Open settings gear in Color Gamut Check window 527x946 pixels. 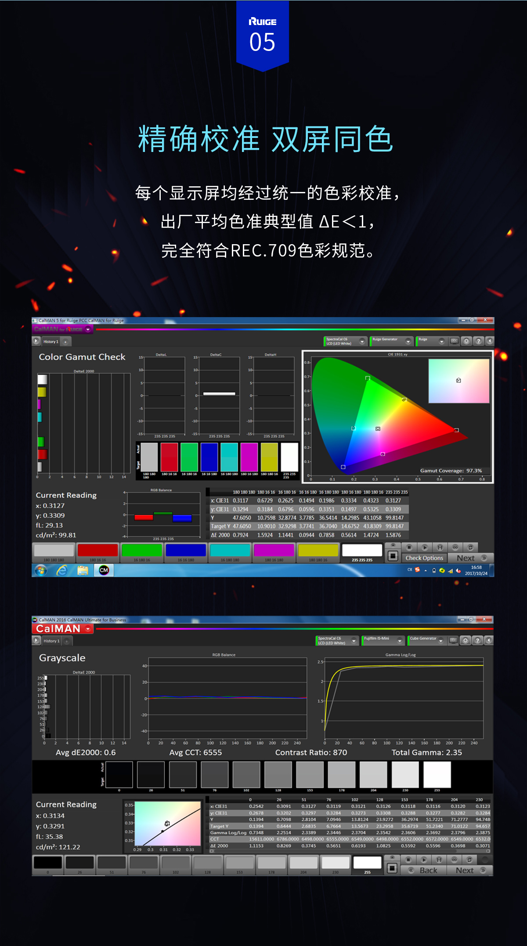[x=466, y=341]
